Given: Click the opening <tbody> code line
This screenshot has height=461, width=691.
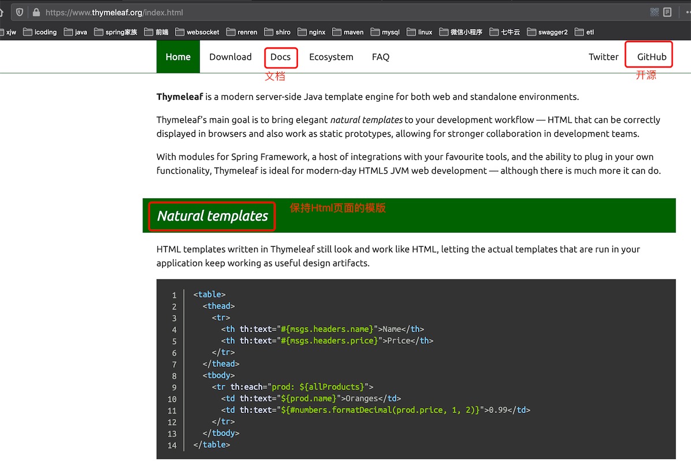Looking at the screenshot, I should coord(219,375).
